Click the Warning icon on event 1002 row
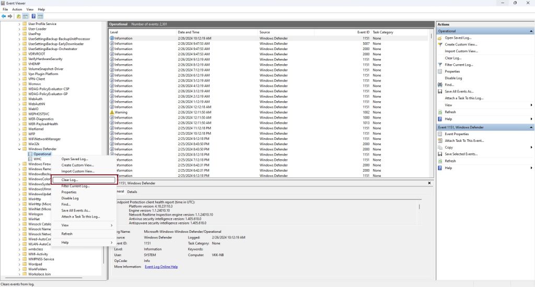The image size is (535, 287). (x=112, y=112)
